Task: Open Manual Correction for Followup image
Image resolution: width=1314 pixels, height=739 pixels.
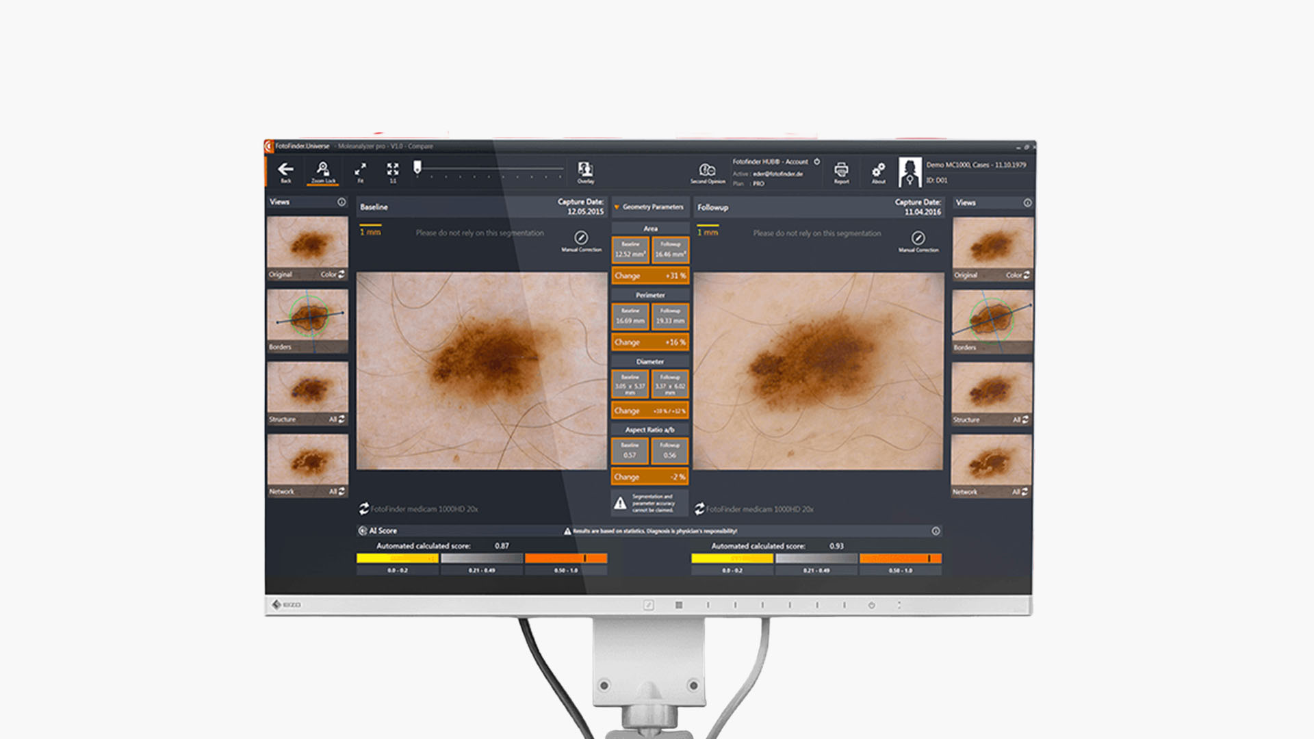Action: tap(918, 238)
